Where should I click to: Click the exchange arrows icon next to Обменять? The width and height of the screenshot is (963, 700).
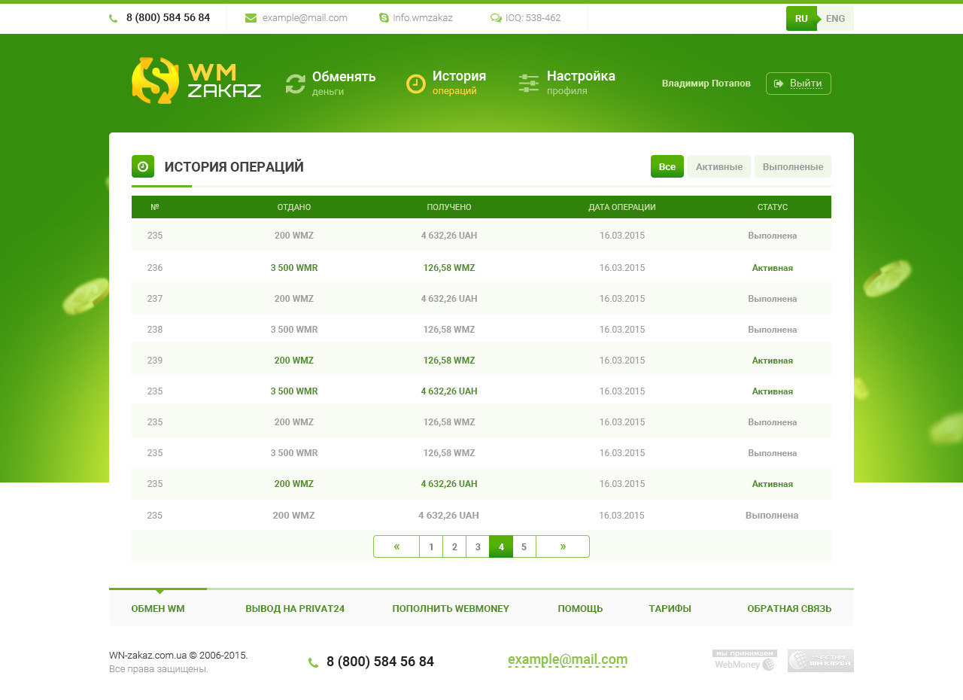(296, 84)
